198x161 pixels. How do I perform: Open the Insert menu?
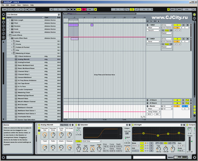pyautogui.click(x=13, y=5)
